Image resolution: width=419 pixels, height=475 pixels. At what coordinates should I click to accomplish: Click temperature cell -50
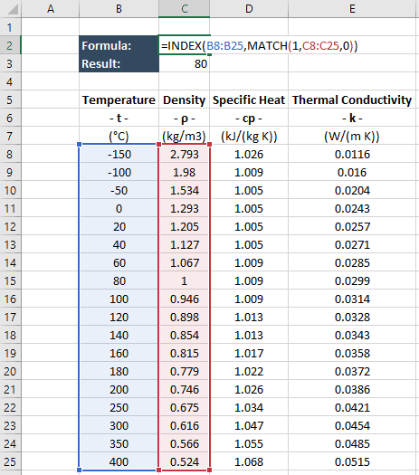119,190
